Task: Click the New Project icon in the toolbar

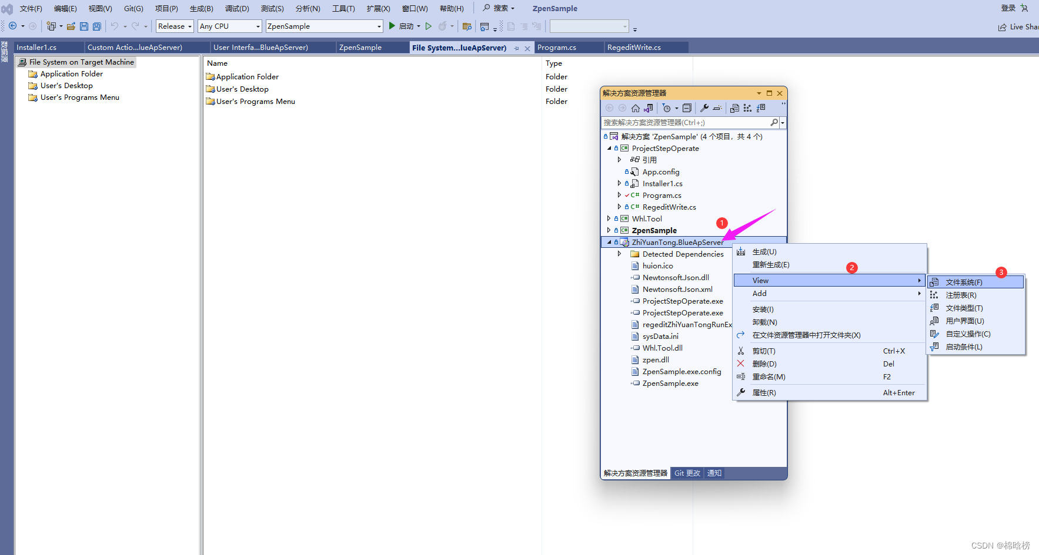Action: pos(51,26)
